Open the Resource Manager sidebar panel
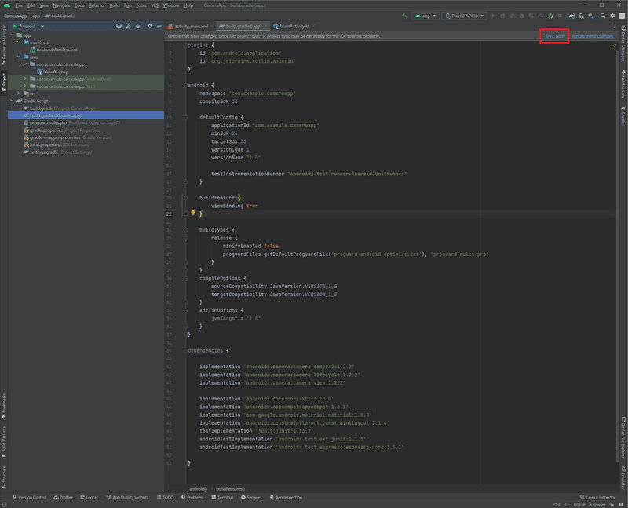The image size is (628, 508). coord(5,46)
